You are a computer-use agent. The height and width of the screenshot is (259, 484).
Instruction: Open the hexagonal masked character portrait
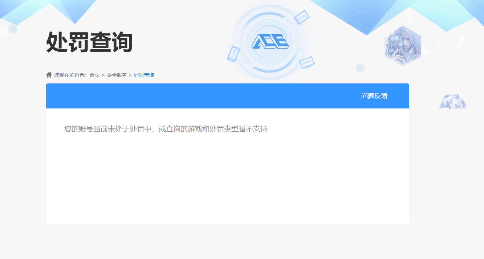point(402,46)
